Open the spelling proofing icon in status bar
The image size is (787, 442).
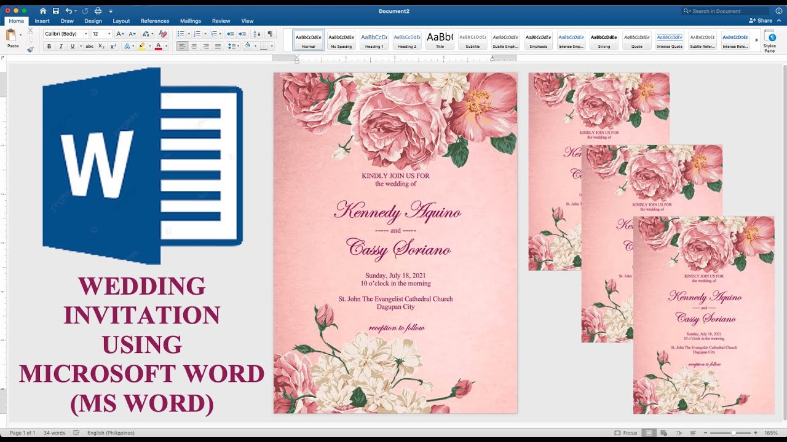(x=76, y=433)
